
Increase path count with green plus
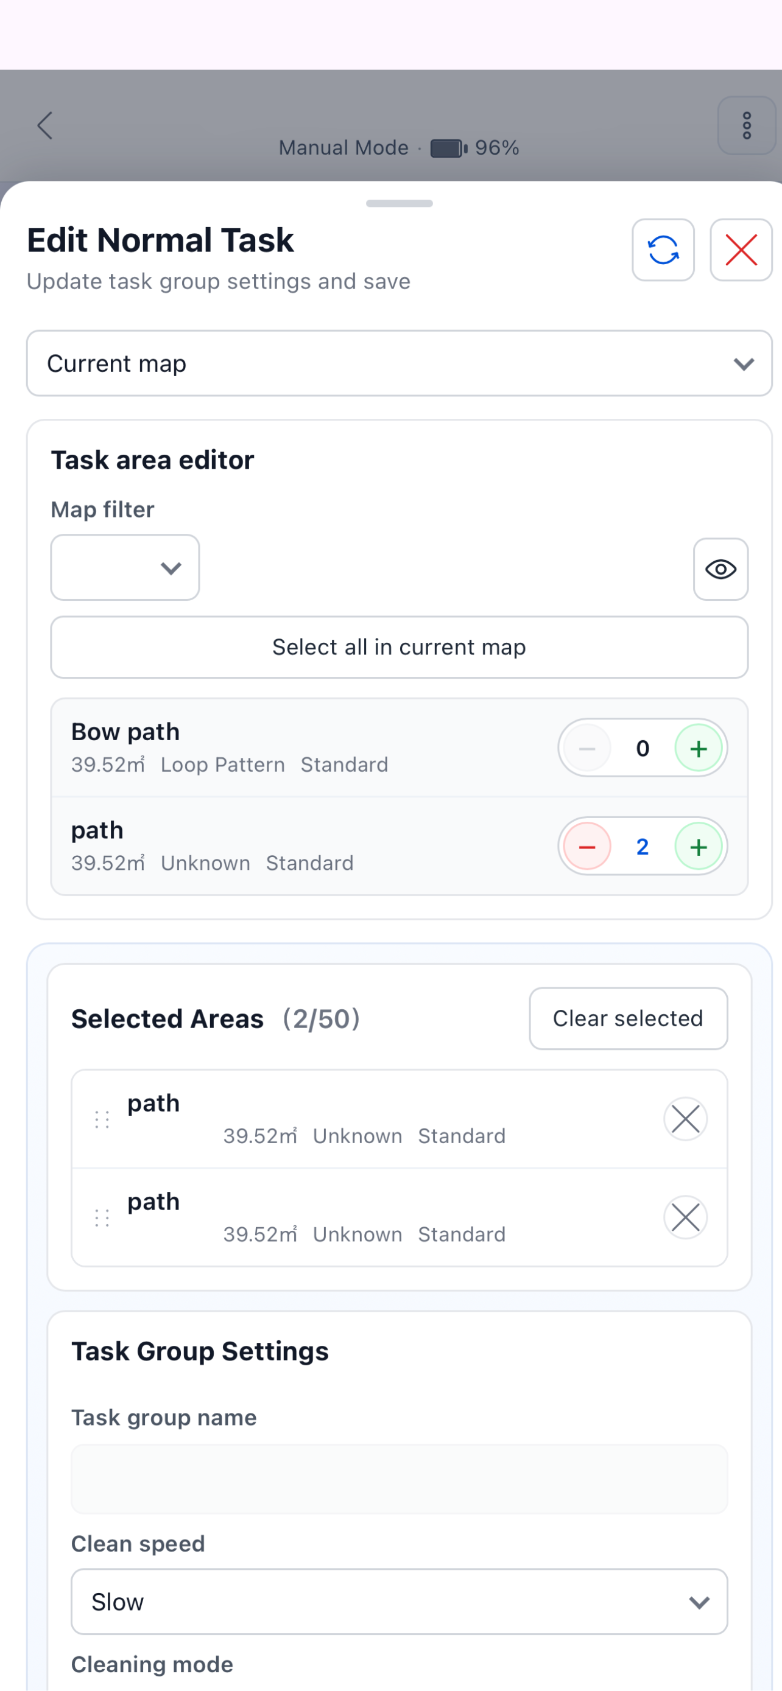pos(699,847)
